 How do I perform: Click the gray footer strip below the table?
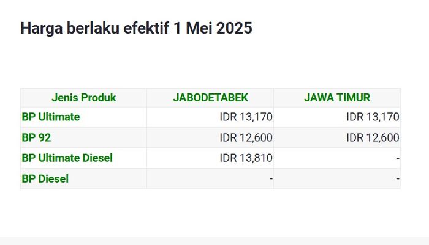pyautogui.click(x=214, y=241)
